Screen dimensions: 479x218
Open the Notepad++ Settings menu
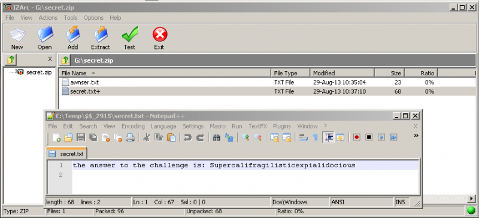point(193,126)
